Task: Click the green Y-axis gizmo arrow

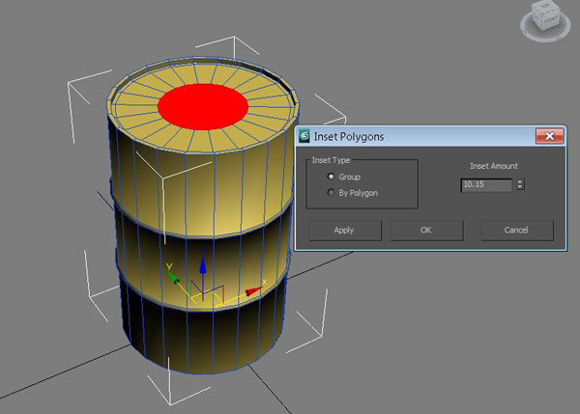Action: 173,277
